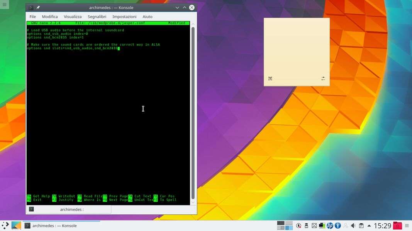Viewport: 412px width, 231px height.
Task: Open the volume speaker tray icon
Action: coord(353,226)
